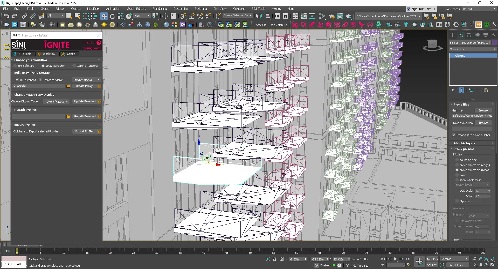
Task: Click the Redo arrow icon
Action: (15, 16)
